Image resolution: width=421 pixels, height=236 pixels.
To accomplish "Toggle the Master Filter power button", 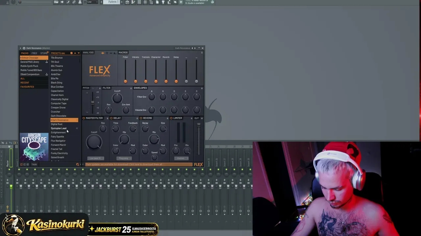I will click(84, 118).
